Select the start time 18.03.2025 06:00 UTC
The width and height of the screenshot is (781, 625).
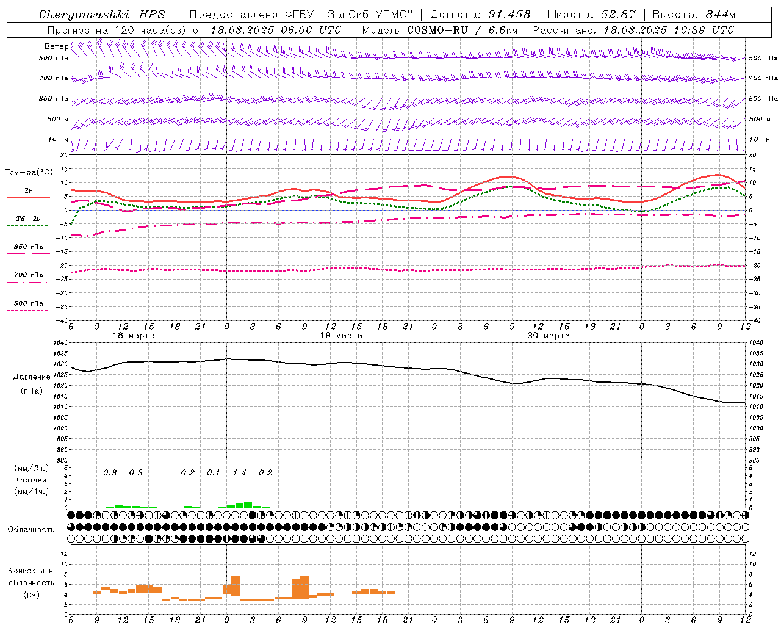(276, 30)
